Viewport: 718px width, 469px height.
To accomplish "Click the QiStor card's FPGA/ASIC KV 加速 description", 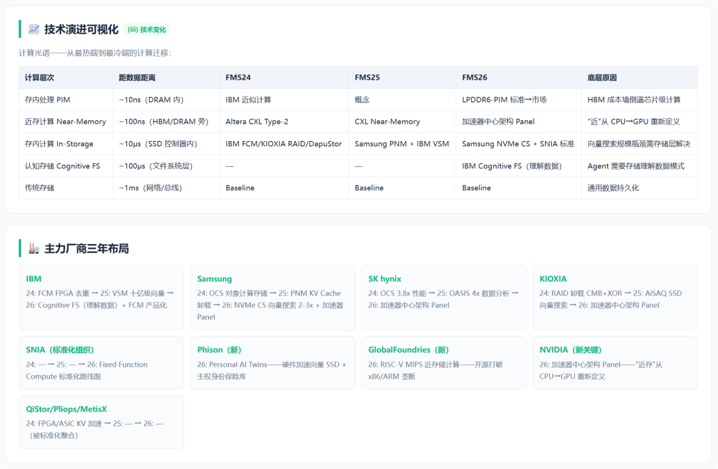I will pyautogui.click(x=94, y=430).
